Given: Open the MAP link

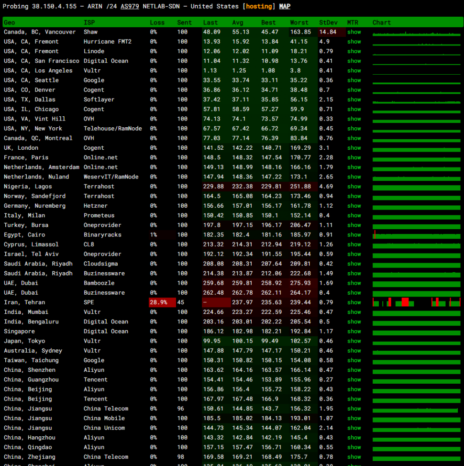Looking at the screenshot, I should [x=285, y=6].
